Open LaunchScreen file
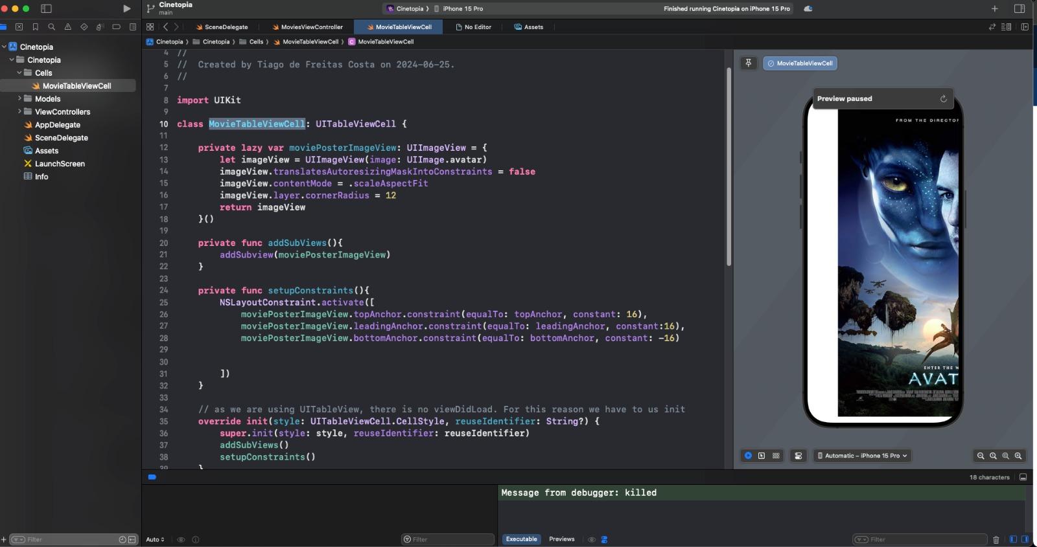Viewport: 1037px width, 547px height. tap(60, 164)
